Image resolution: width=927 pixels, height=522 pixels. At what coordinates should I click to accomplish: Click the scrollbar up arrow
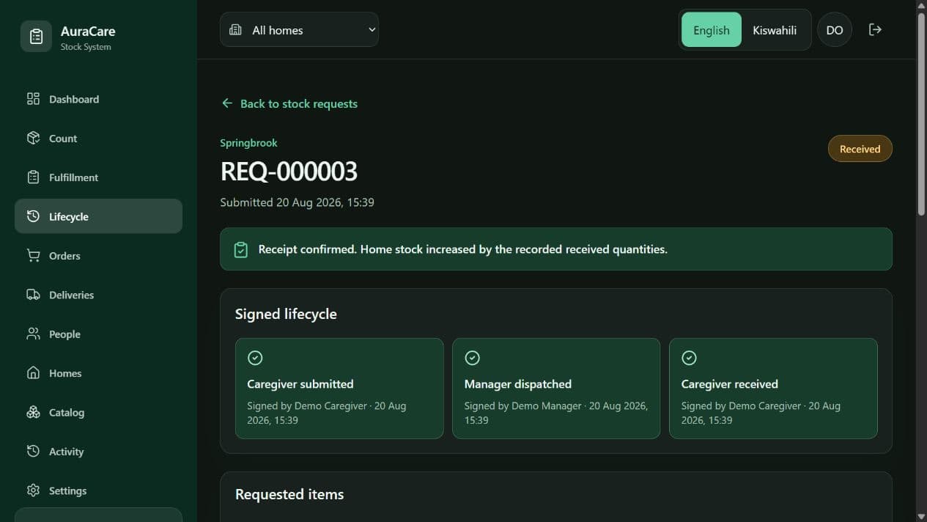point(921,5)
